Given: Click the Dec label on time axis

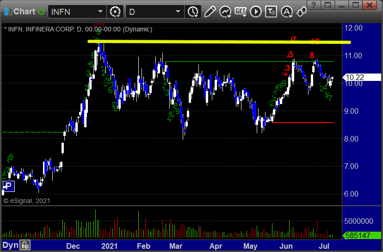Looking at the screenshot, I should pos(73,246).
